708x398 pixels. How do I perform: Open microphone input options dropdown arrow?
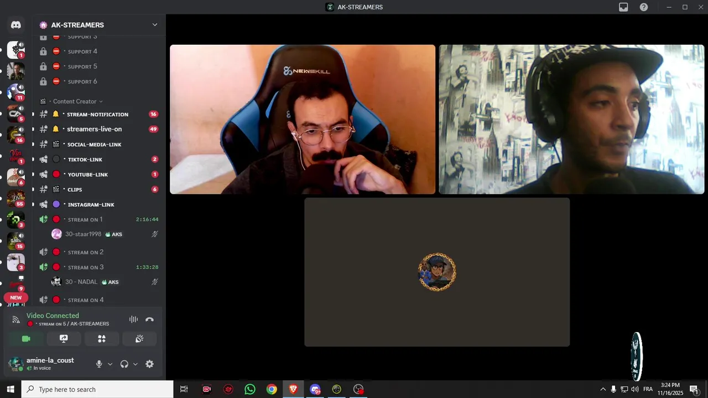point(110,364)
